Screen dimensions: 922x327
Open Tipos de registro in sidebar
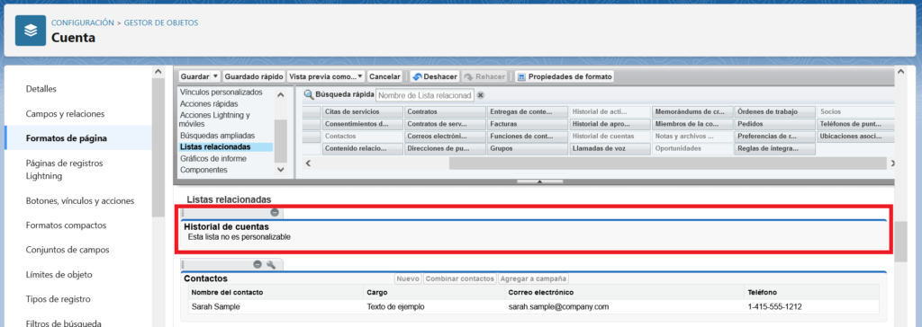[x=59, y=299]
